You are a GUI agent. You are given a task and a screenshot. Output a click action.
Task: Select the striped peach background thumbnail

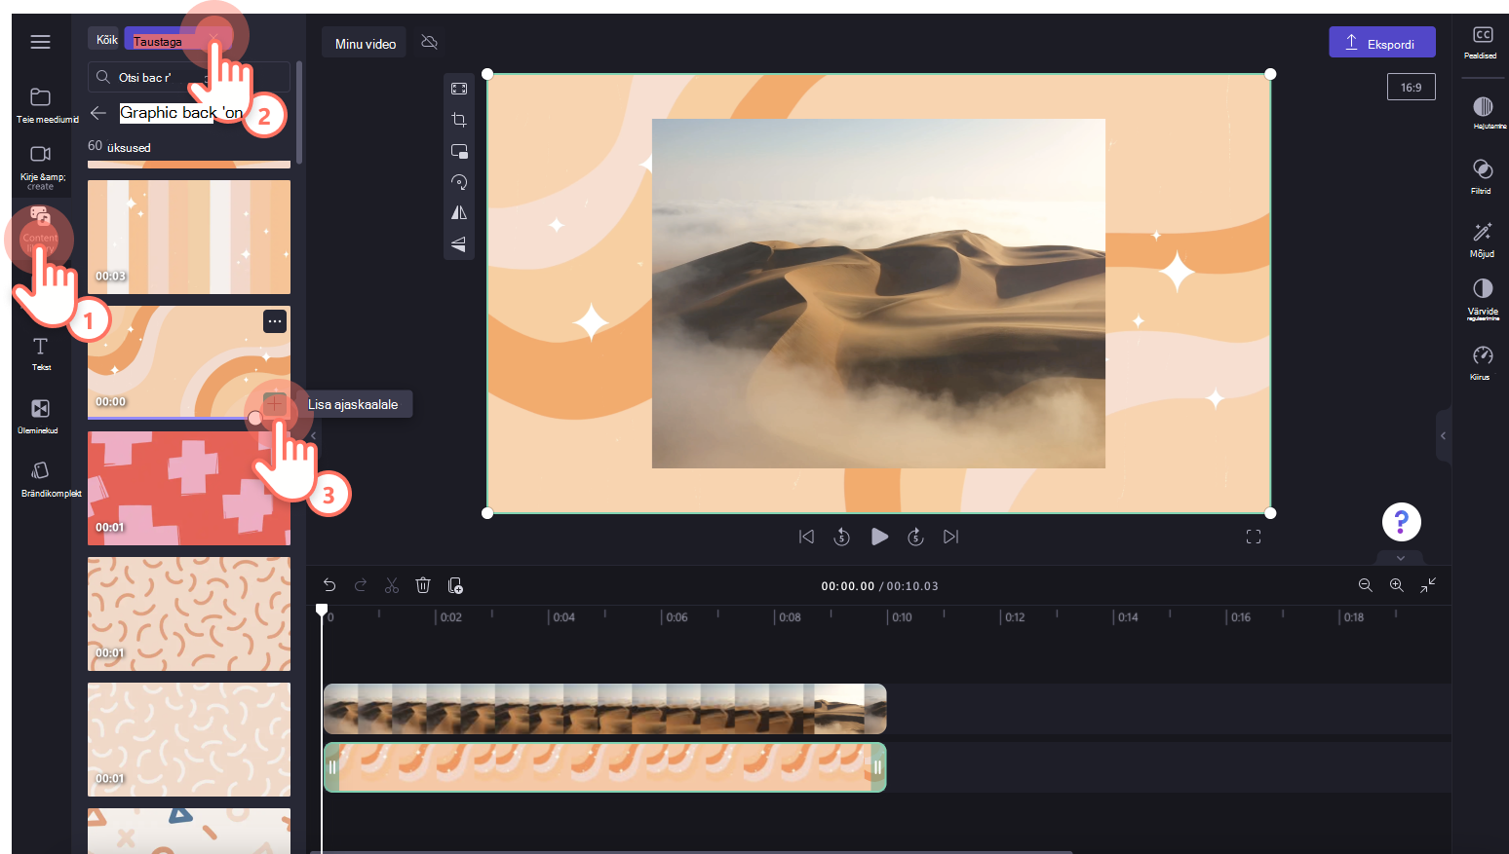(189, 237)
